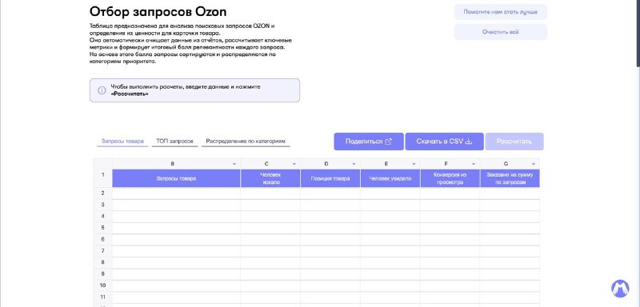The image size is (640, 307).
Task: Select row number 9 header
Action: point(103,274)
